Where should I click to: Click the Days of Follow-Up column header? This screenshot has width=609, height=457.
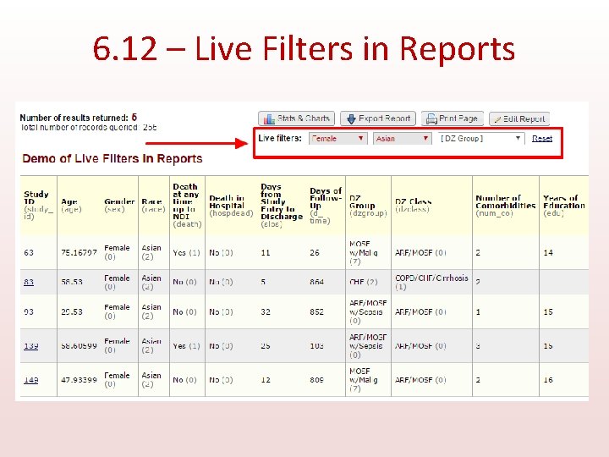(x=326, y=206)
